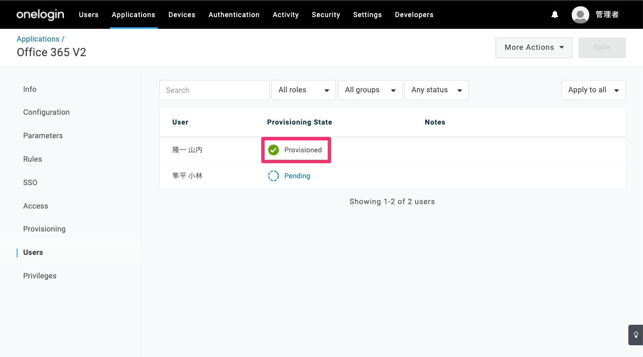Click the Save button

602,47
